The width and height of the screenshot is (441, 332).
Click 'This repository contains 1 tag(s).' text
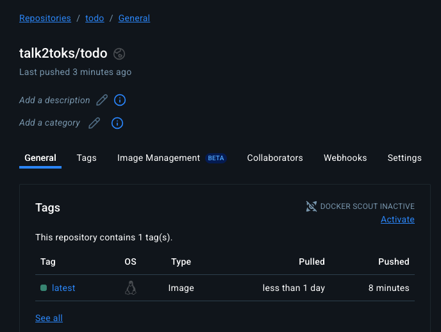click(x=104, y=237)
